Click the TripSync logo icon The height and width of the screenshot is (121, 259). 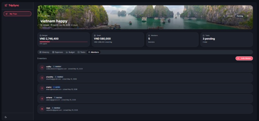[6, 5]
